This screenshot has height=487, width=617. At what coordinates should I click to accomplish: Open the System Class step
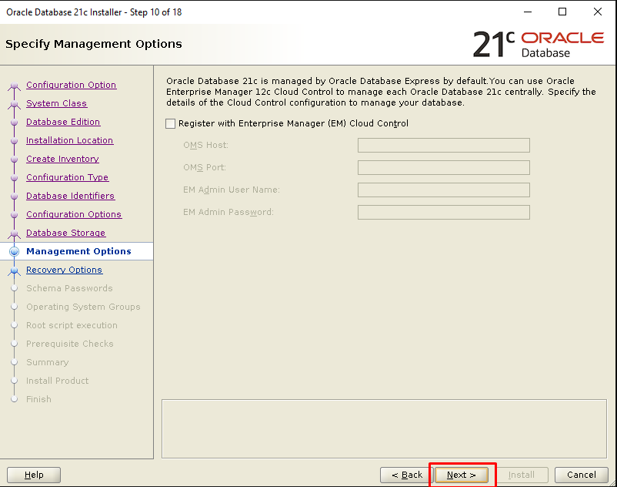[x=57, y=103]
